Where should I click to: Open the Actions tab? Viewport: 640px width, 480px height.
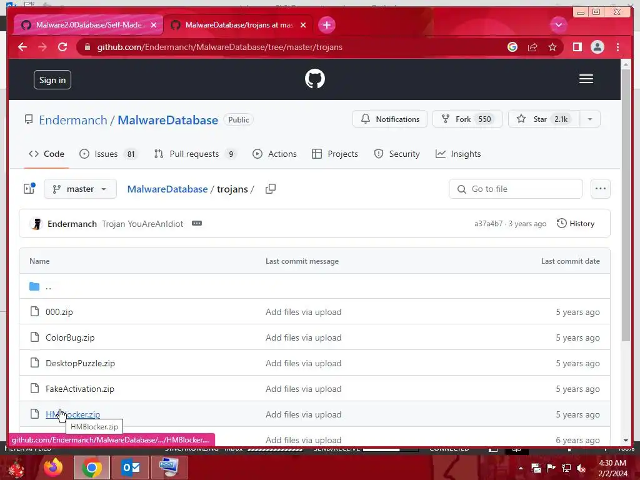[275, 154]
